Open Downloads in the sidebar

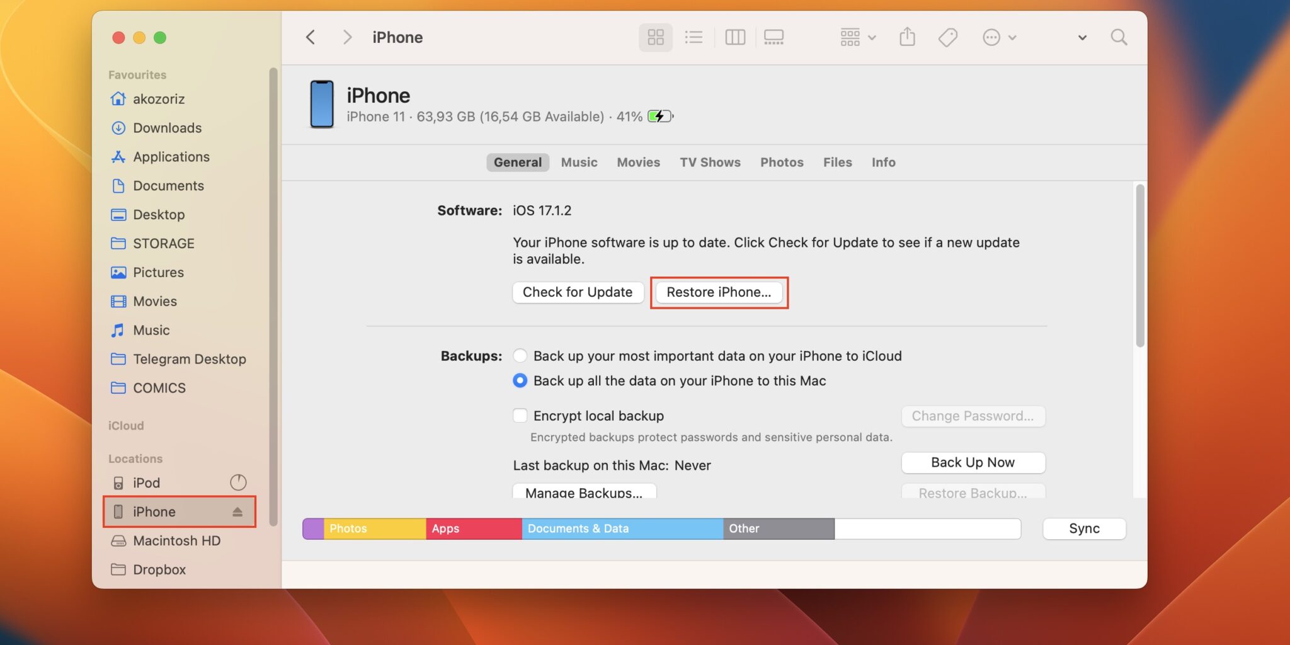pos(167,128)
